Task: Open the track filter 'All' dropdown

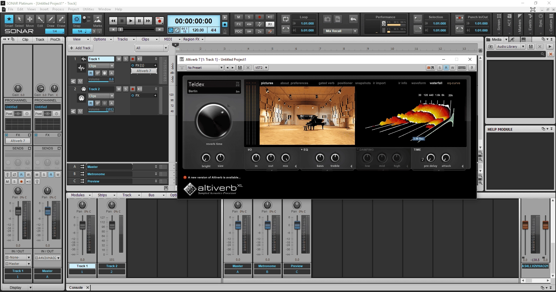Action: 152,48
